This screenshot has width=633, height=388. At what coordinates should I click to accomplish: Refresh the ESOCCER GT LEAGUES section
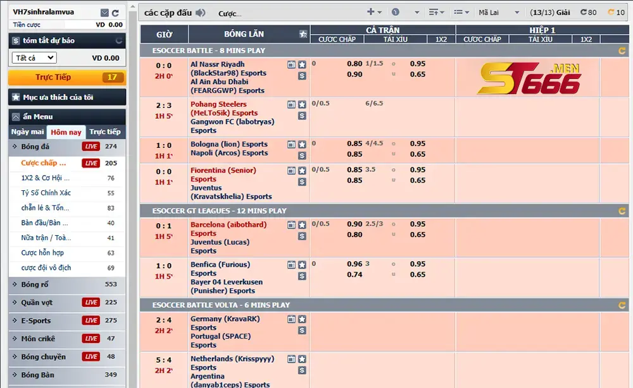tap(622, 210)
